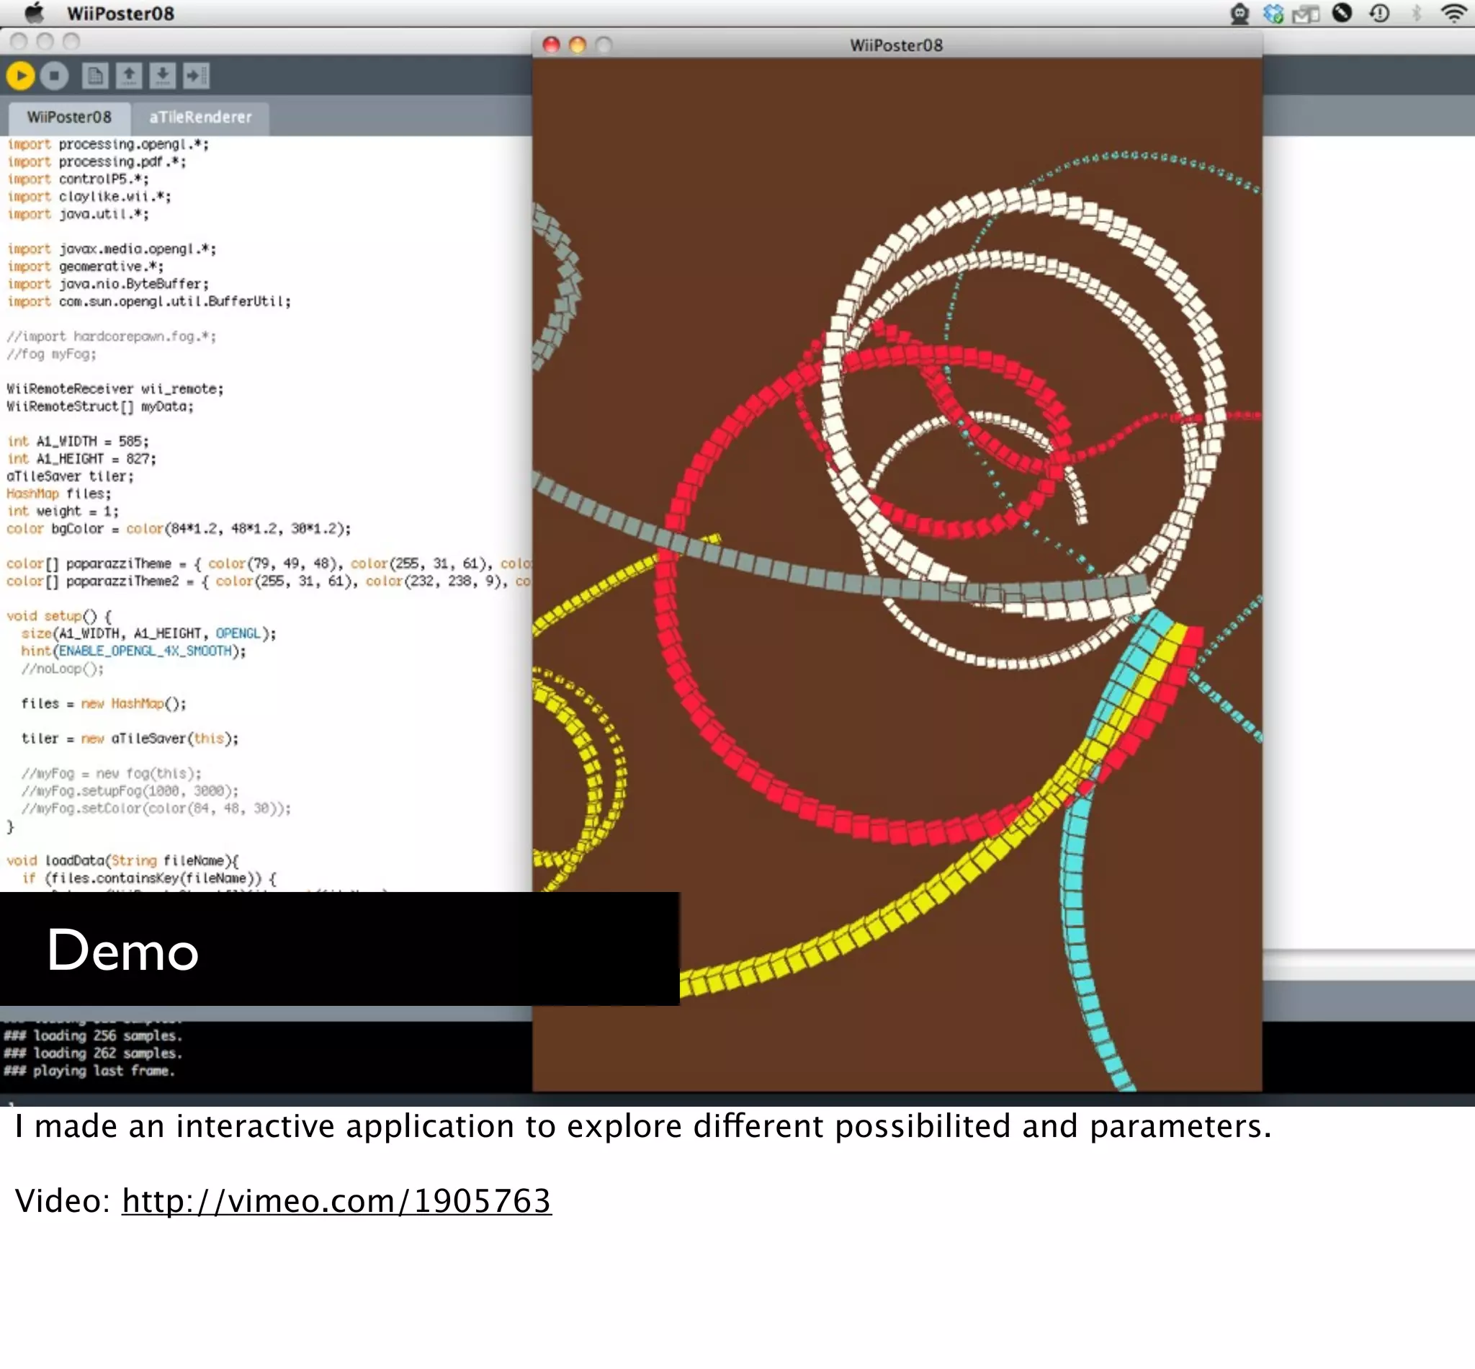Click the 'void loadData(String fileName){' line
The image size is (1475, 1369).
[x=123, y=861]
